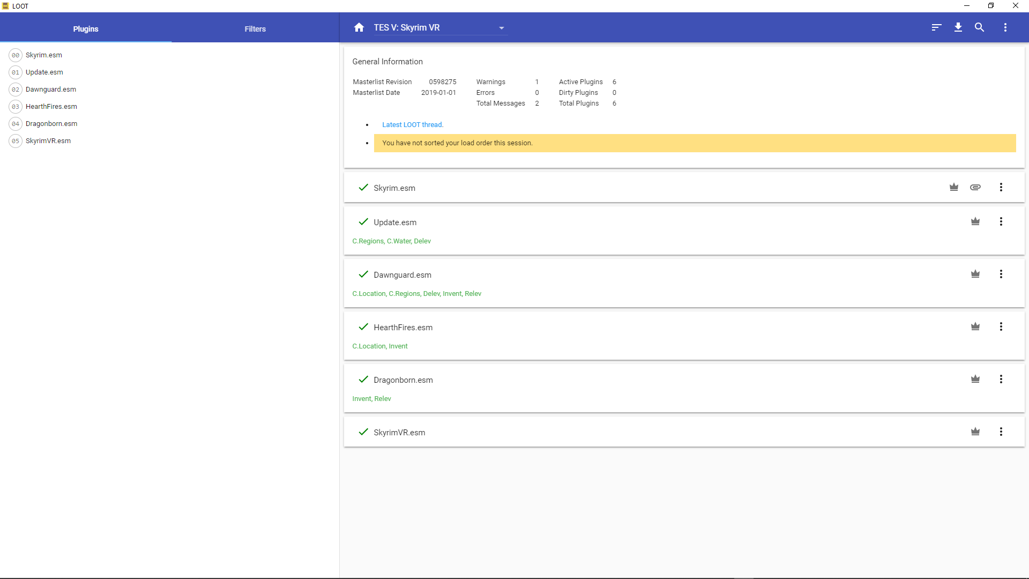Viewport: 1029px width, 579px height.
Task: Open the TES V: Skyrim VR game dropdown
Action: [440, 27]
